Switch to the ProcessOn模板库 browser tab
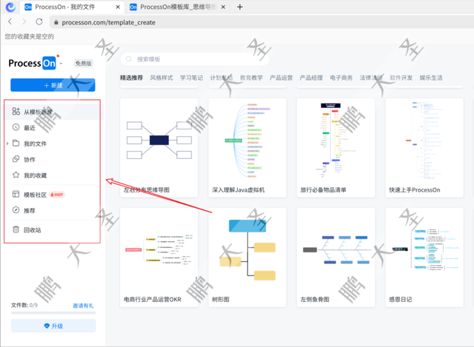This screenshot has width=474, height=347. (178, 7)
